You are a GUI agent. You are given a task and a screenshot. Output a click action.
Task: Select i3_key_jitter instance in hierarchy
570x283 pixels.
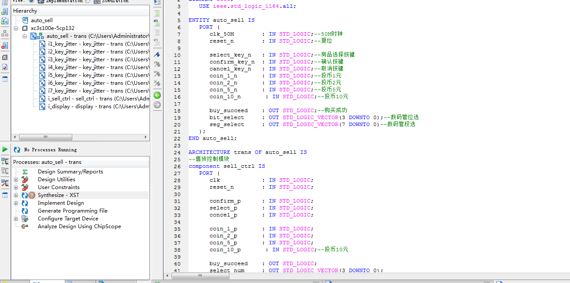click(x=98, y=60)
